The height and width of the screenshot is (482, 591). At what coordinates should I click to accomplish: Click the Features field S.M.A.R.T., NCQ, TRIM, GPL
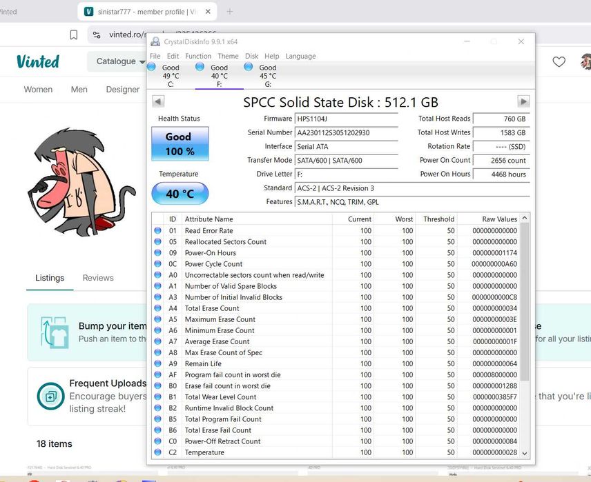pos(412,202)
